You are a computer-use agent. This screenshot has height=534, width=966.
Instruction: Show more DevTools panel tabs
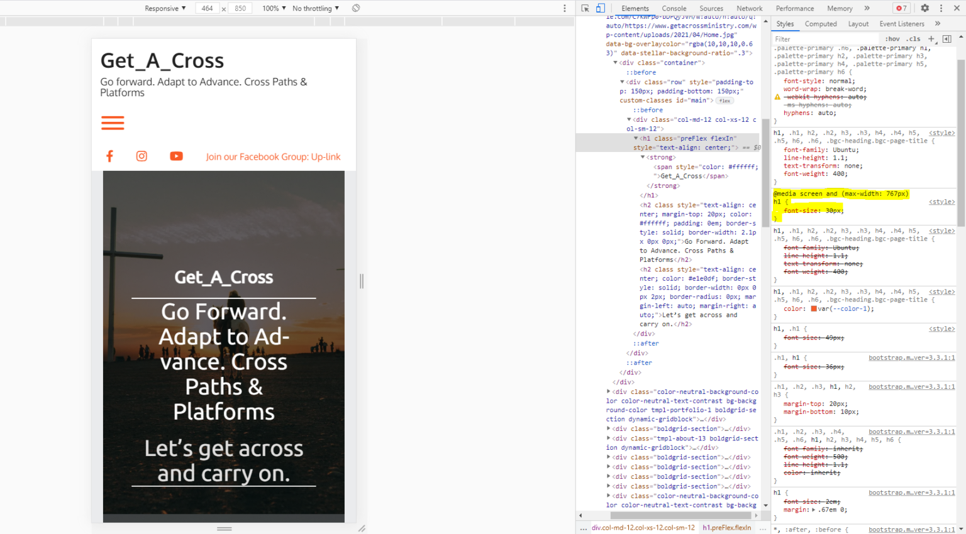pos(867,8)
